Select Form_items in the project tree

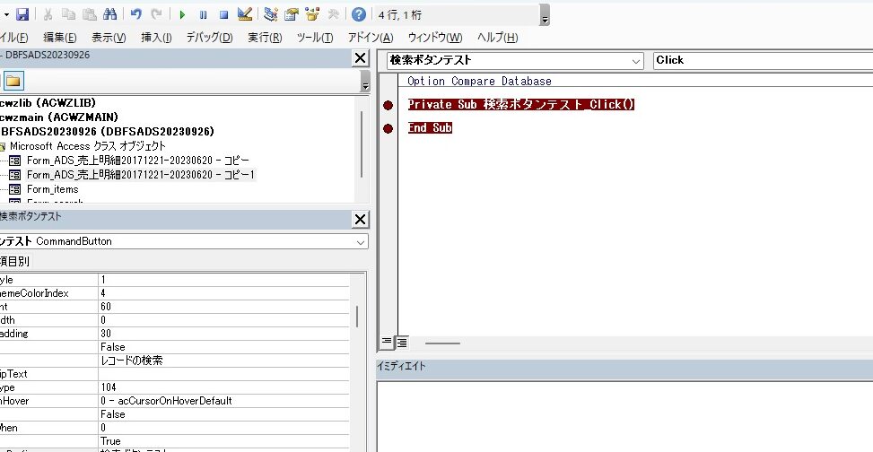(52, 189)
